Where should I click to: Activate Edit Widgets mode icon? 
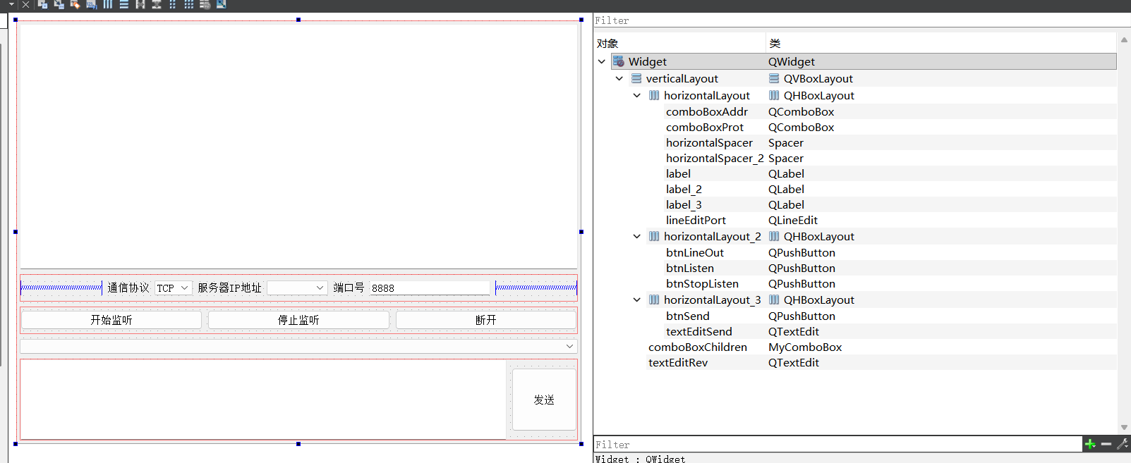point(42,4)
